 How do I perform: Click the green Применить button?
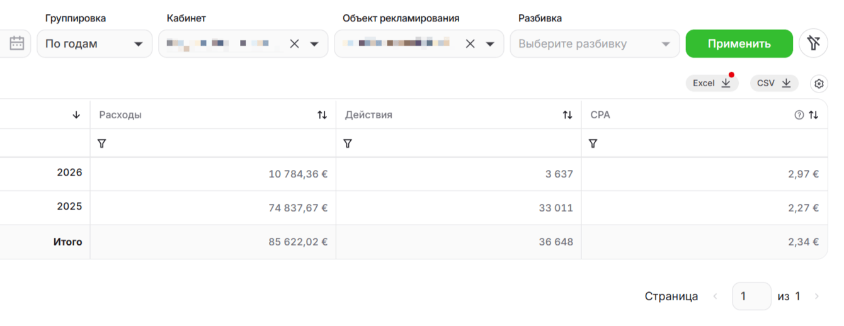pyautogui.click(x=739, y=44)
